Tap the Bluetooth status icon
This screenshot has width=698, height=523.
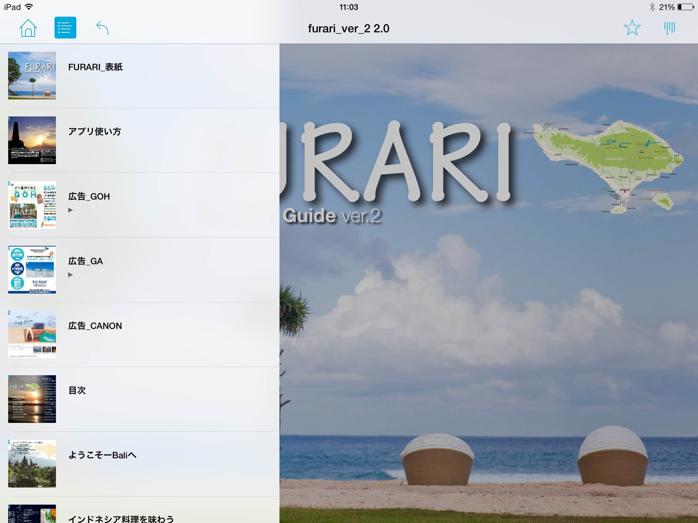pos(652,7)
